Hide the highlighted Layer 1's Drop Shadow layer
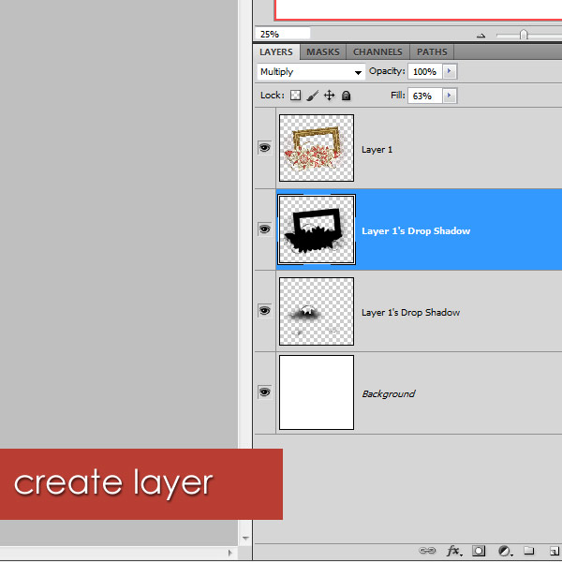 pyautogui.click(x=264, y=229)
